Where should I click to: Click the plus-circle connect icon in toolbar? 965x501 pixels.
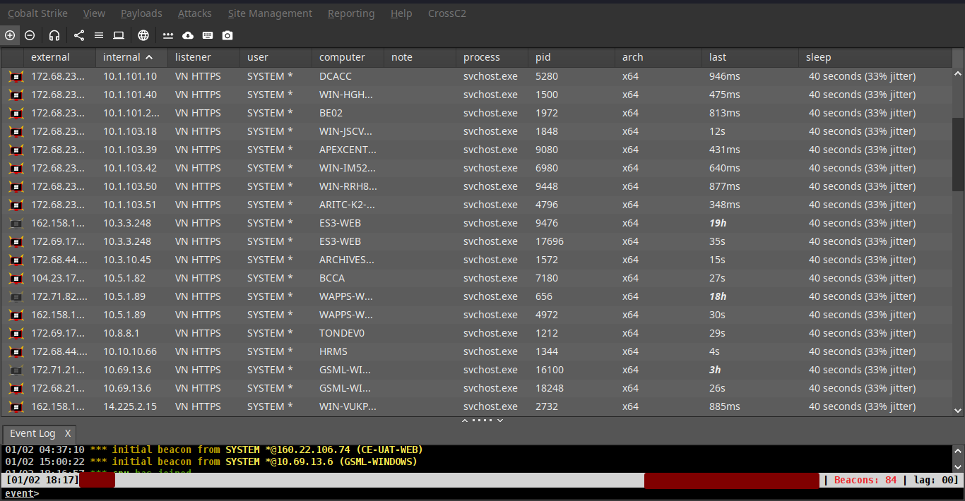click(10, 35)
